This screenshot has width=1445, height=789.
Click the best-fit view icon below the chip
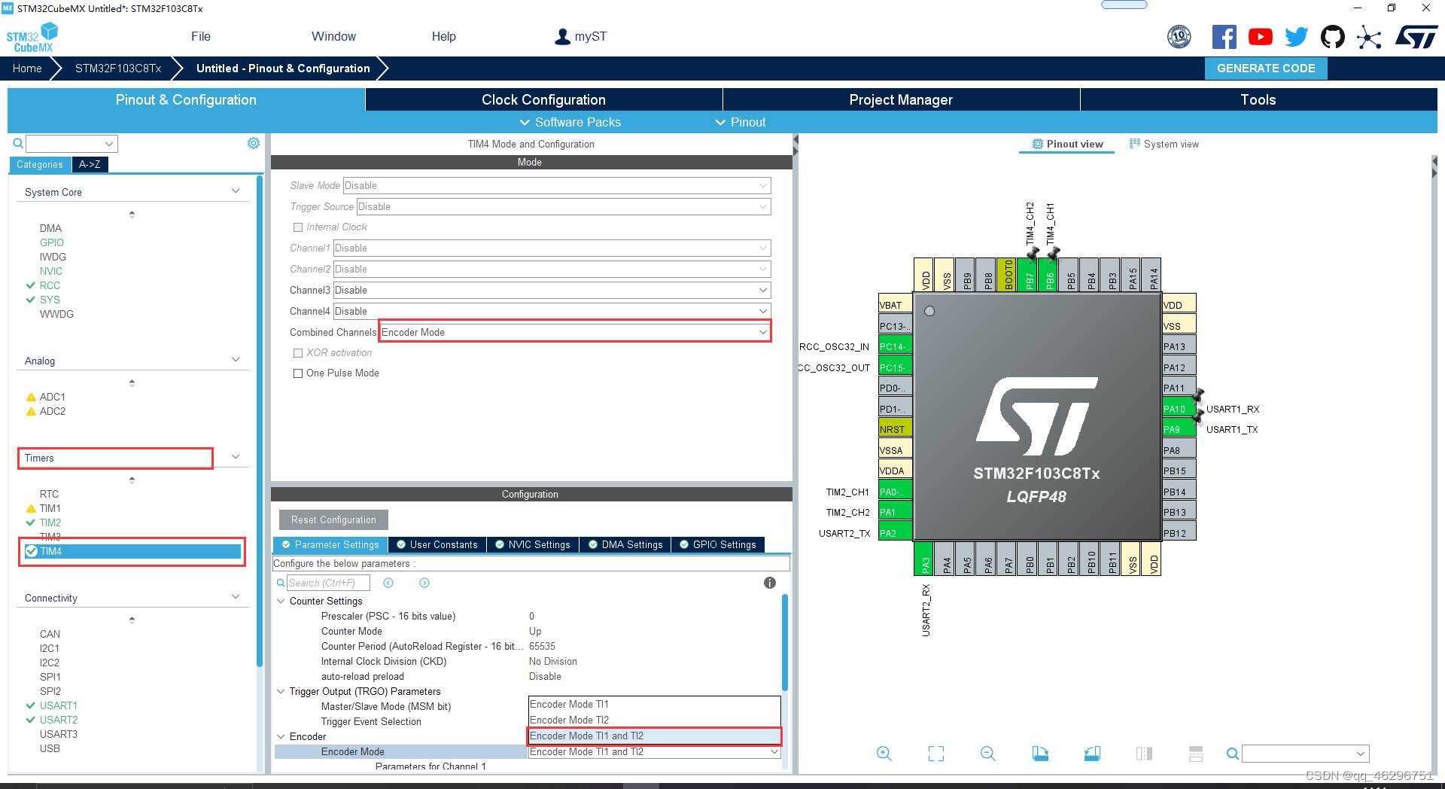pyautogui.click(x=935, y=753)
